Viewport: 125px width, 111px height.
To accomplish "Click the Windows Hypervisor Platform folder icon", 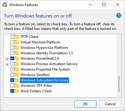I will [x=17, y=48].
